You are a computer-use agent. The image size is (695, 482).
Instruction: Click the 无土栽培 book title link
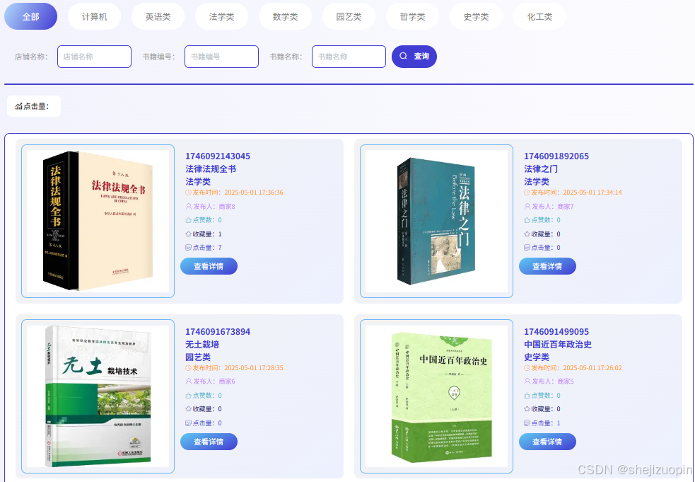pyautogui.click(x=202, y=345)
